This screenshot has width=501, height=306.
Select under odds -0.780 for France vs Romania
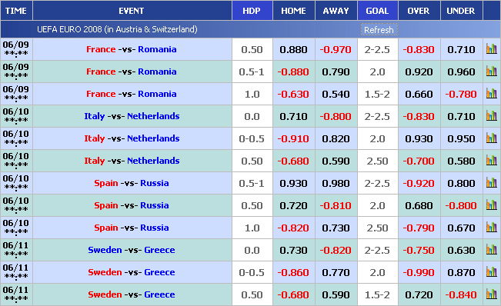(x=461, y=94)
